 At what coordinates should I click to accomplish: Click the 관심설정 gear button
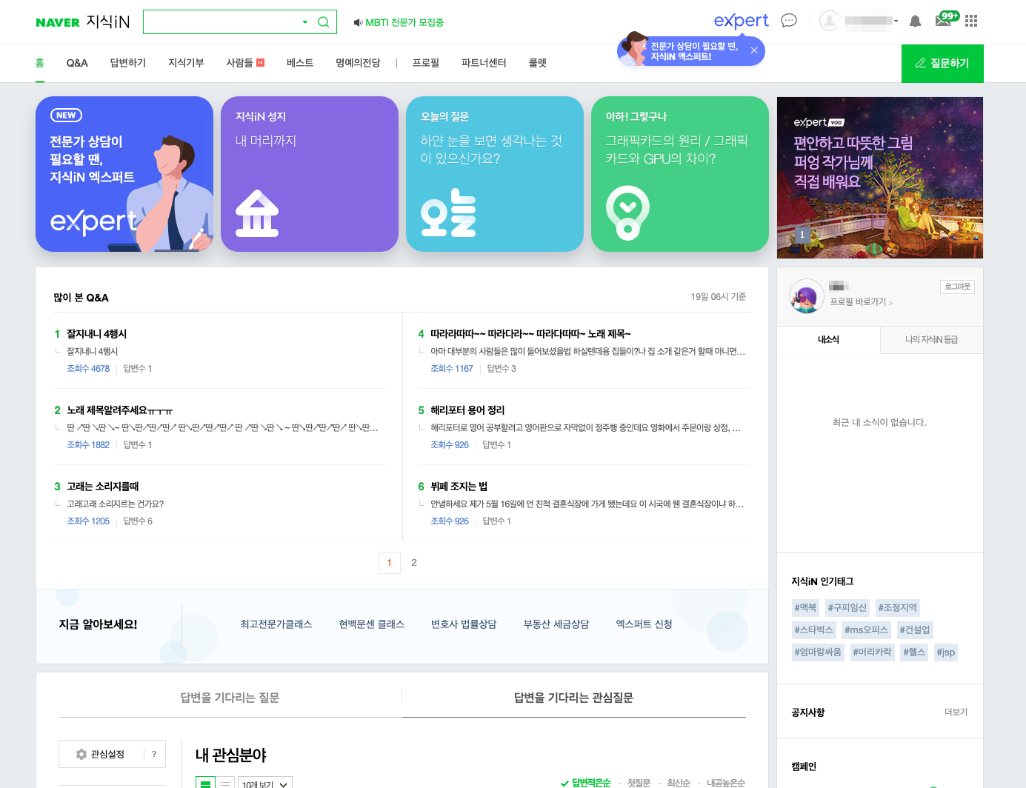[x=101, y=754]
